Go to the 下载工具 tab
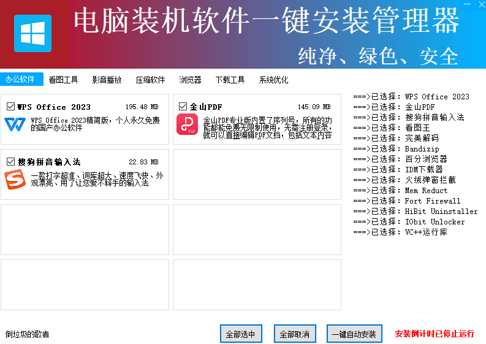The image size is (486, 344). [230, 80]
